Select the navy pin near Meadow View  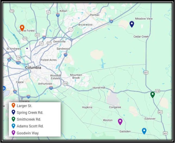pos(132,24)
